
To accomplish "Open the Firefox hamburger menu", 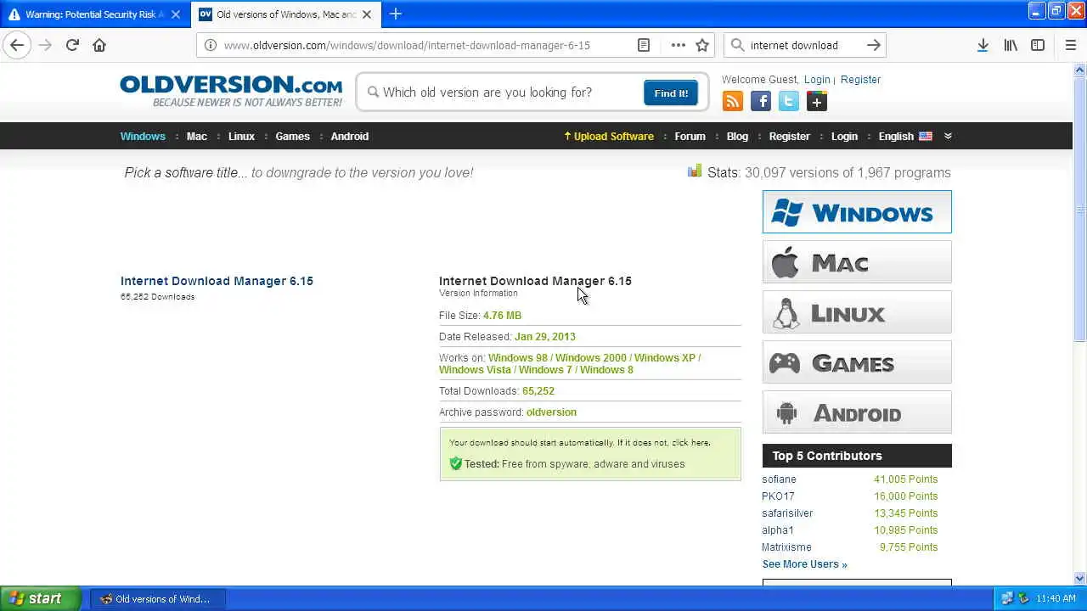I will click(x=1070, y=45).
